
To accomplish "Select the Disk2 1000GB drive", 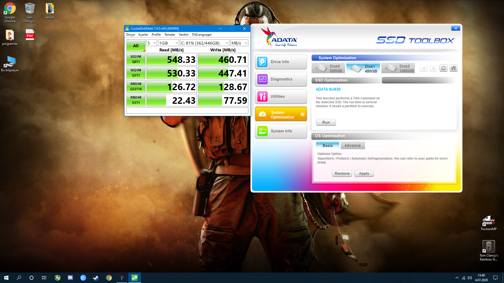I will tap(398, 68).
